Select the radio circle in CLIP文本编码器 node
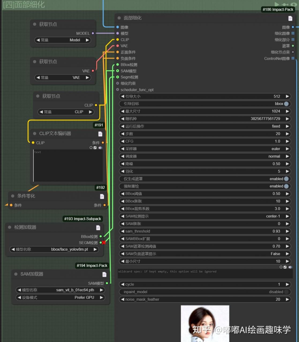This screenshot has width=299, height=342. tap(91, 147)
